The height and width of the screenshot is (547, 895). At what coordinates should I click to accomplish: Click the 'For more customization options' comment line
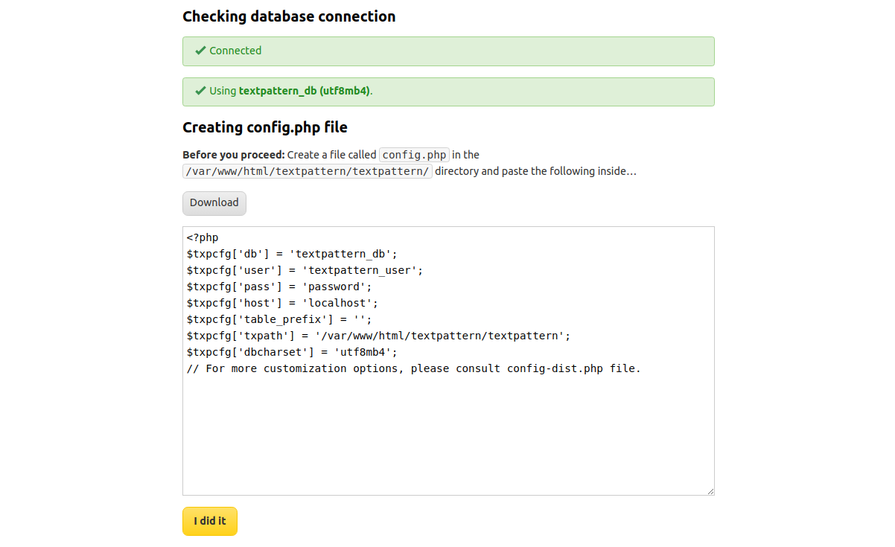pyautogui.click(x=413, y=369)
